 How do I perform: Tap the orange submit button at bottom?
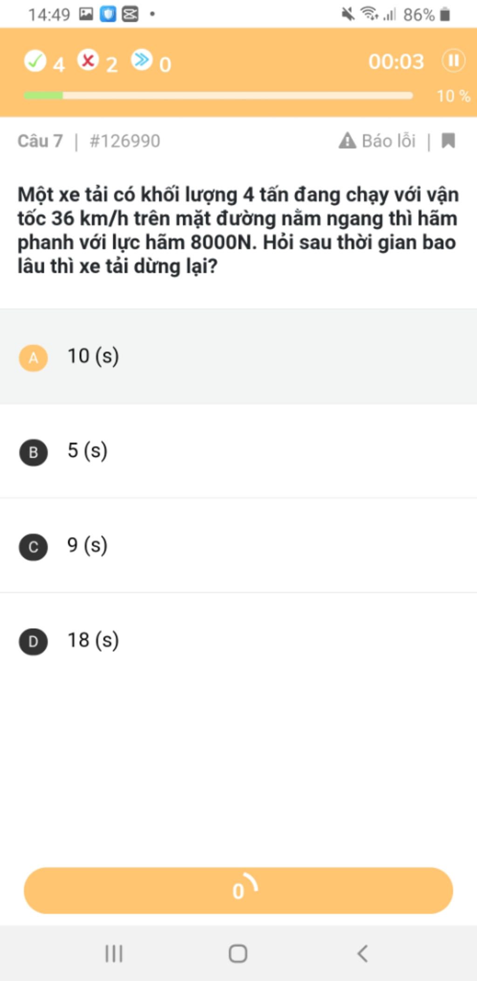click(238, 890)
